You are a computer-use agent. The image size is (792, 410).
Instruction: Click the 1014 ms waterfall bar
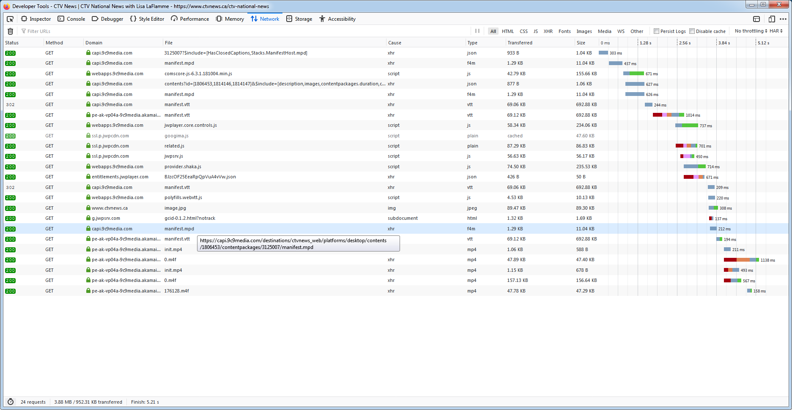[669, 115]
